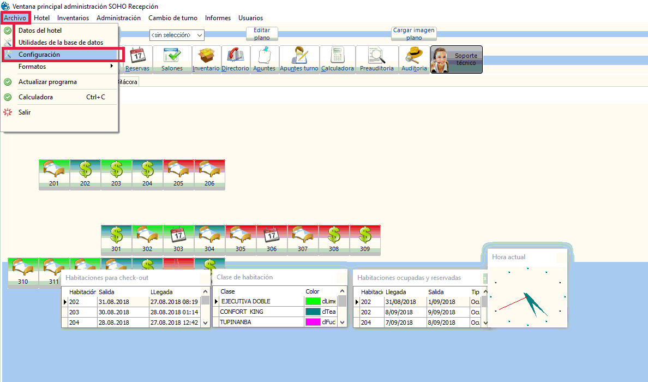Click the Editar plano button

[x=262, y=34]
